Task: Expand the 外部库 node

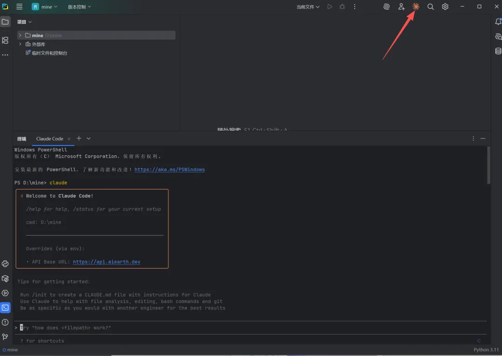Action: tap(20, 44)
